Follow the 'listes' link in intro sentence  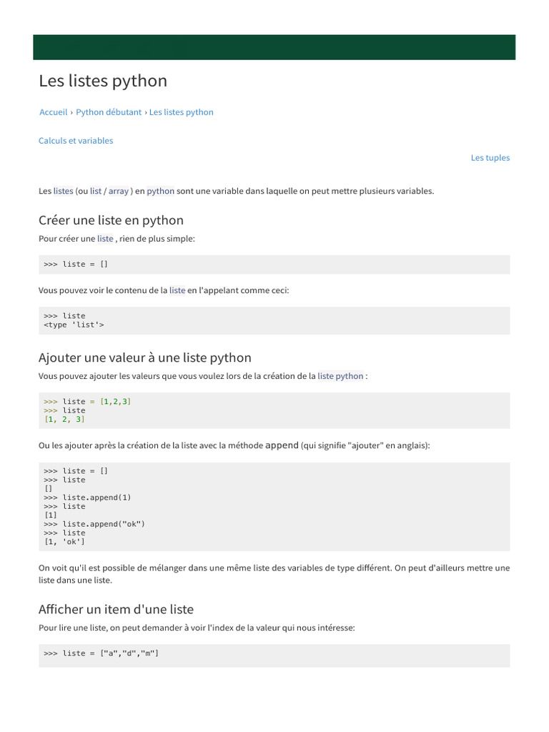coord(63,191)
